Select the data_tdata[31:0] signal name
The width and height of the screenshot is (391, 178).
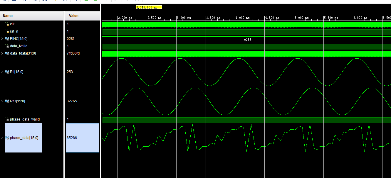tap(23, 53)
